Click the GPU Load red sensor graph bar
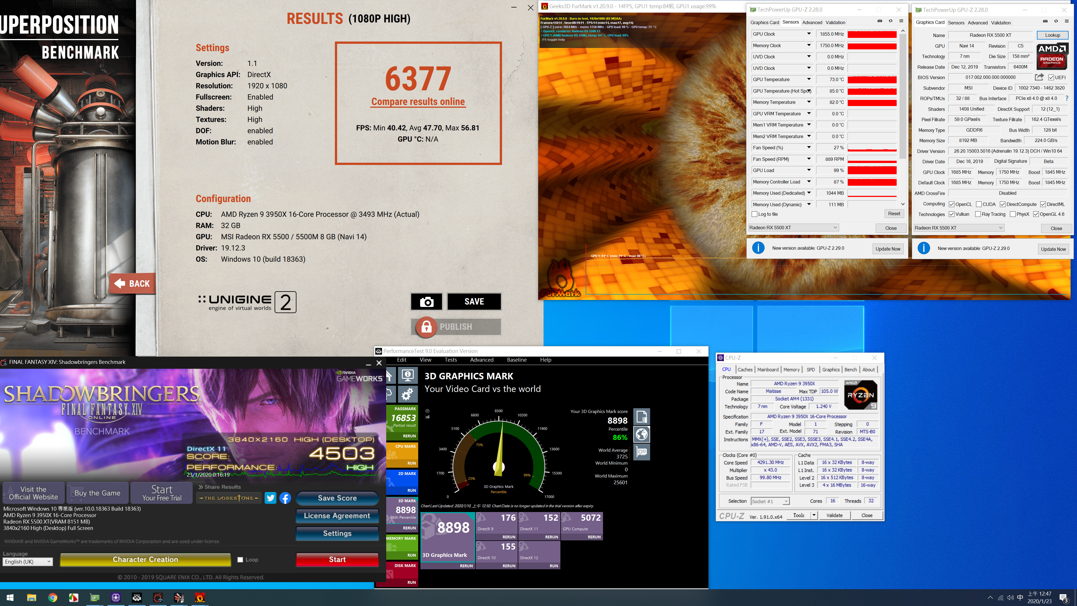Screen dimensions: 1077x606 tap(872, 170)
